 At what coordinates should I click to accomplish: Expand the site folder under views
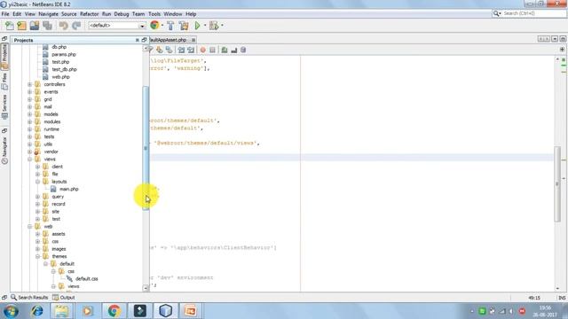click(37, 212)
